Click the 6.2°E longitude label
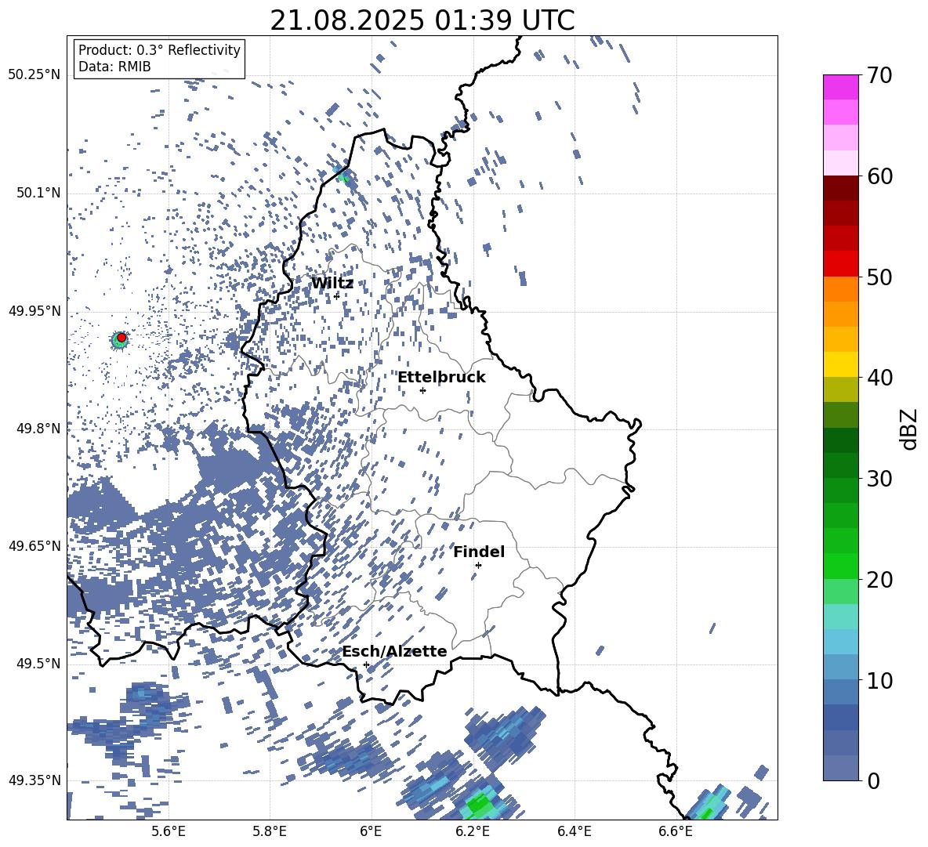 (473, 831)
